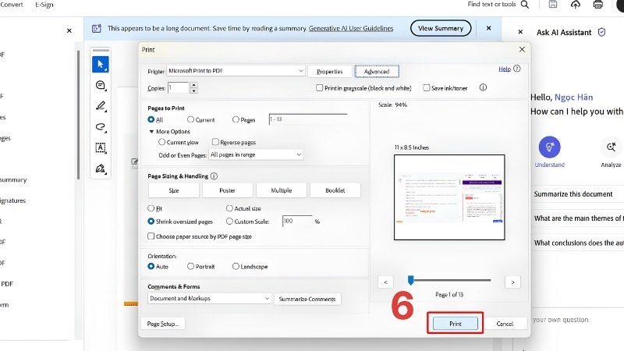Select Portrait orientation
This screenshot has width=624, height=351.
point(190,266)
